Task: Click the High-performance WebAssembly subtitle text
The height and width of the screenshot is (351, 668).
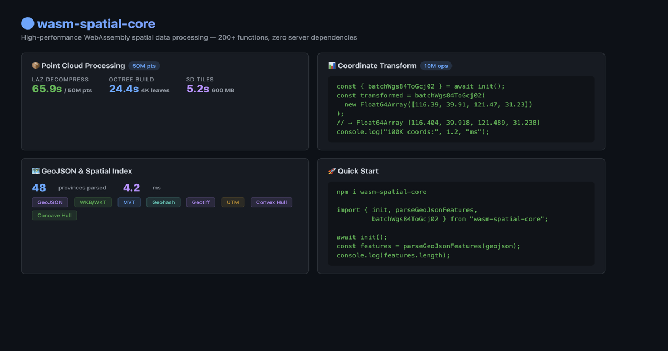Action: pos(189,37)
